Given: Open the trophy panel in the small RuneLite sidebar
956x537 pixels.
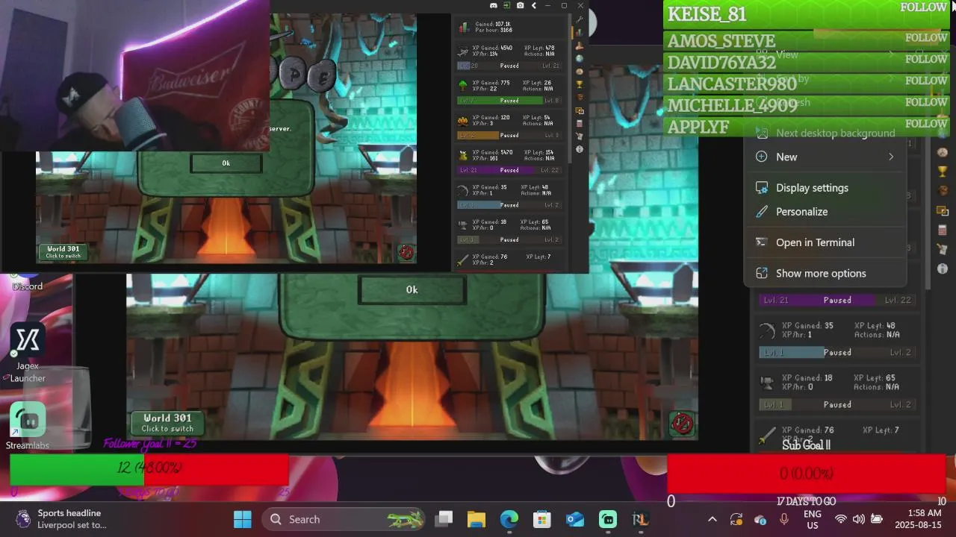Looking at the screenshot, I should pyautogui.click(x=580, y=84).
